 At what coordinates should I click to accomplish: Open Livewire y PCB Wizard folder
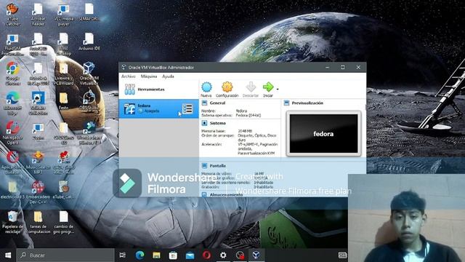click(x=63, y=74)
